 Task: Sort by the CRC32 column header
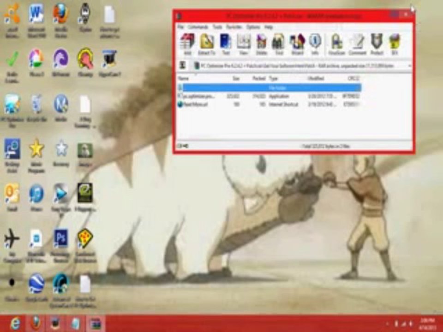(353, 78)
